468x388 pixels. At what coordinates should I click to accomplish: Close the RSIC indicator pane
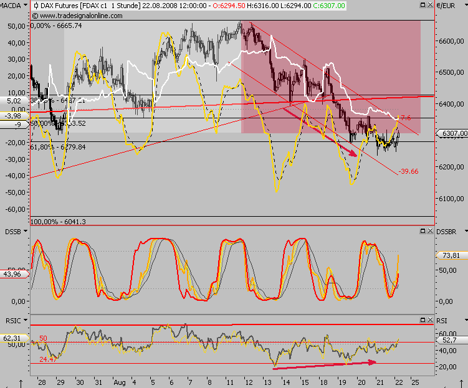pyautogui.click(x=430, y=319)
